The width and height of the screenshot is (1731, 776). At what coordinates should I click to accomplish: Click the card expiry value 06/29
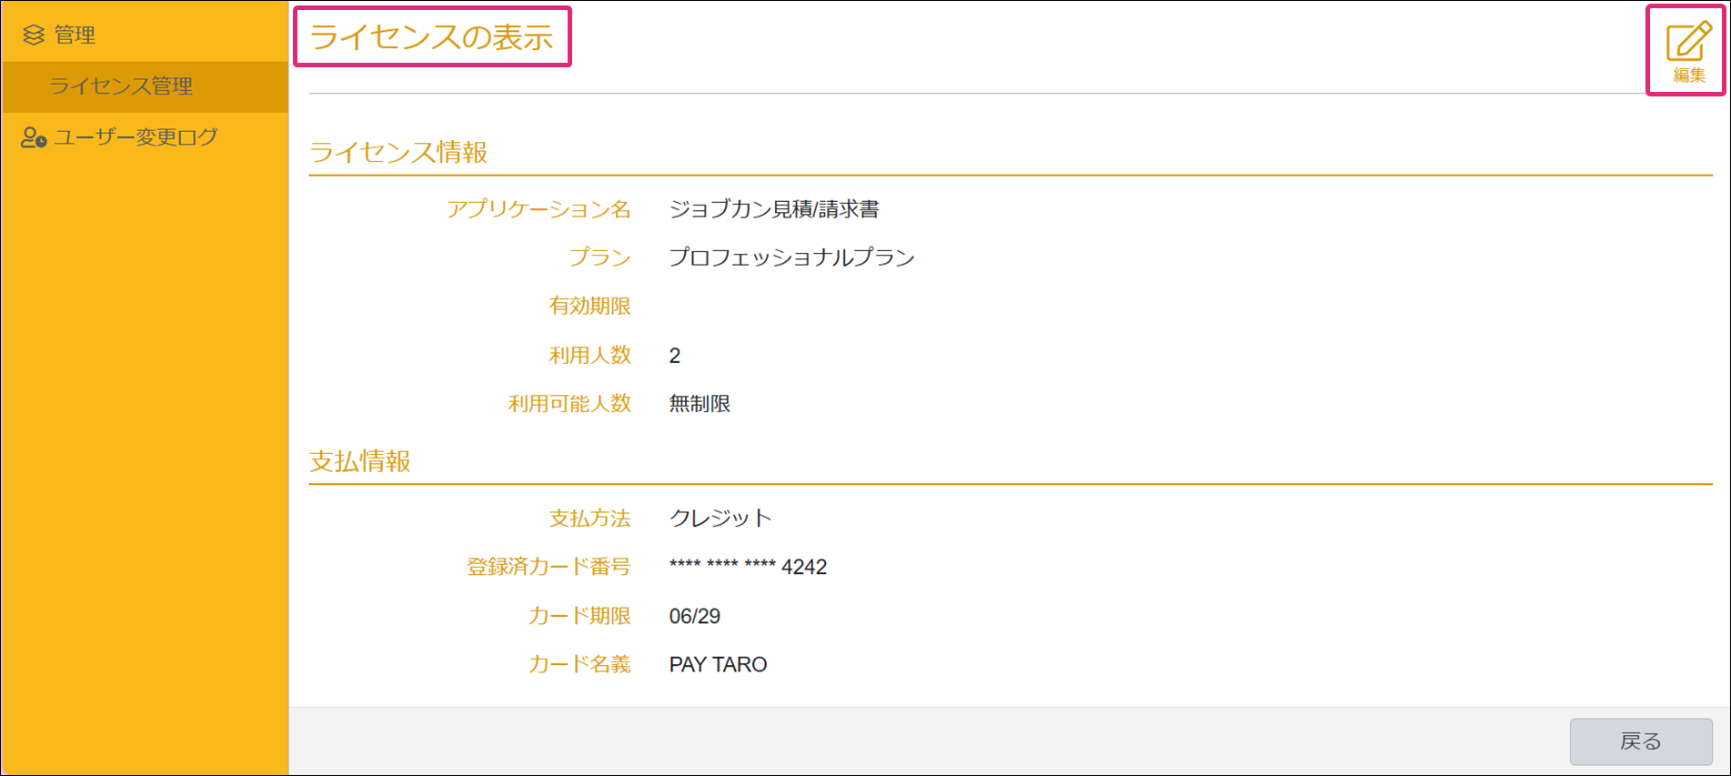click(x=694, y=616)
